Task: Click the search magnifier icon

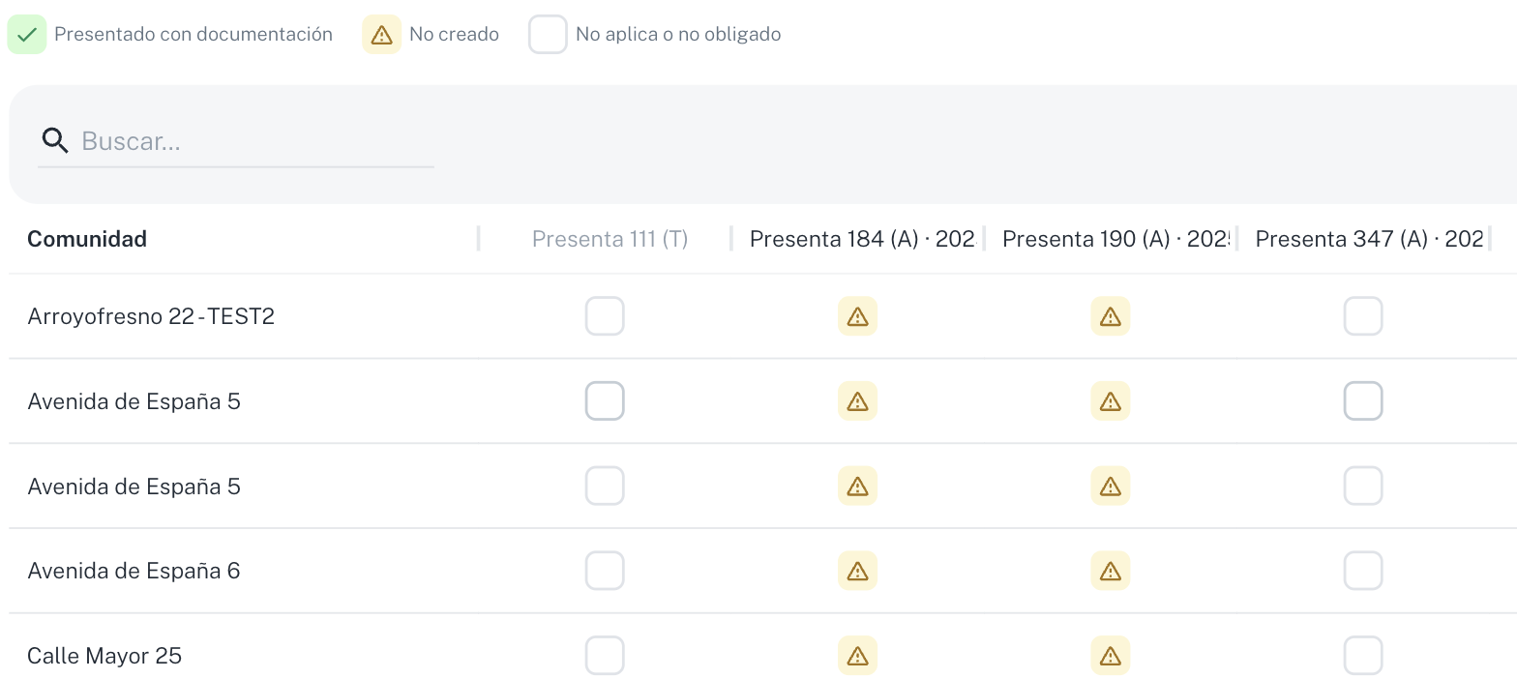Action: [55, 141]
